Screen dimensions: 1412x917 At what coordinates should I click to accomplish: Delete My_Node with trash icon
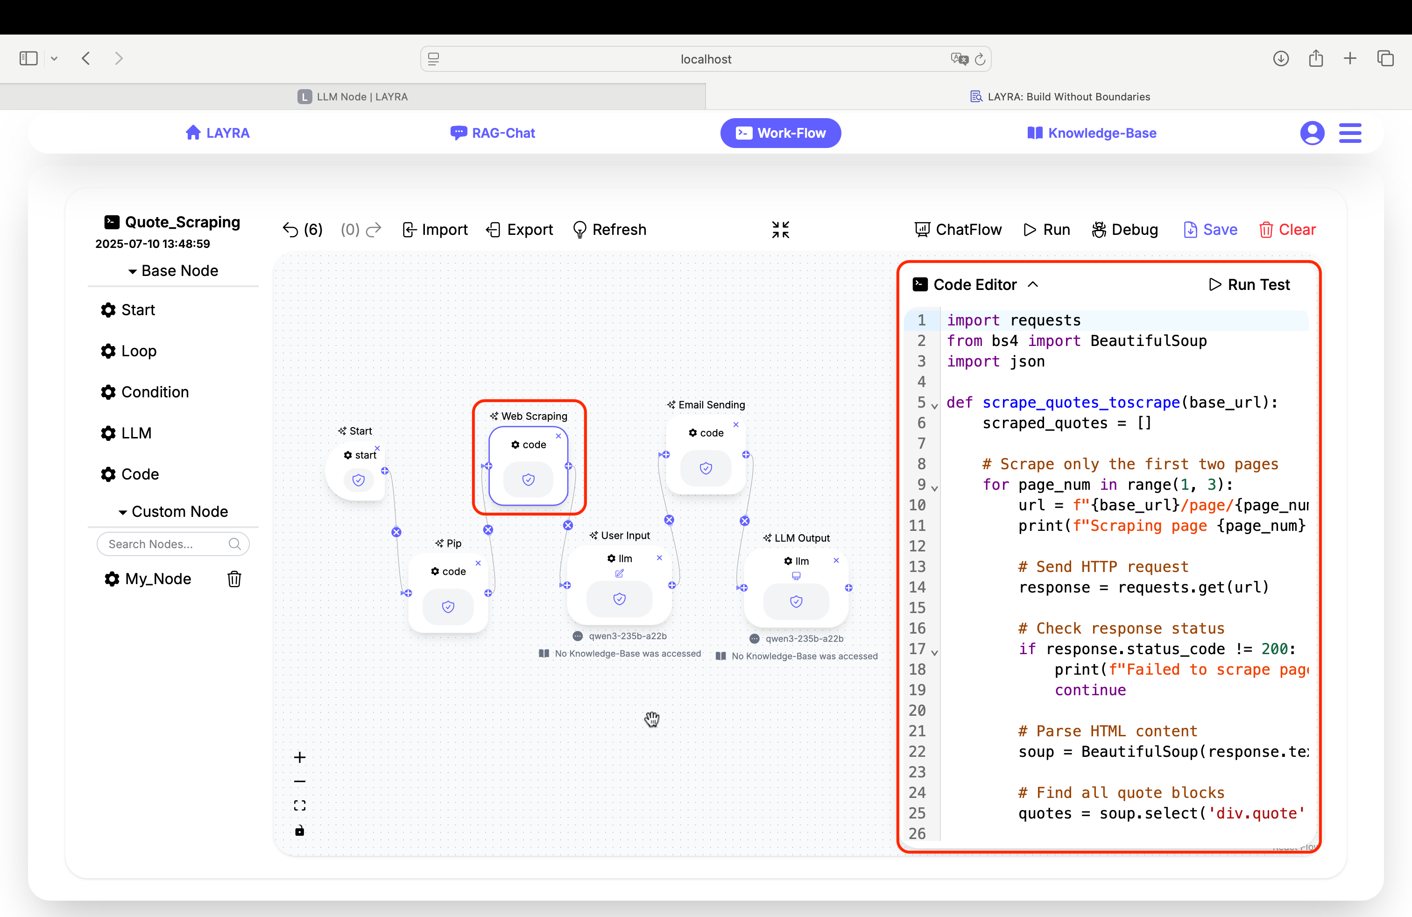(x=234, y=579)
